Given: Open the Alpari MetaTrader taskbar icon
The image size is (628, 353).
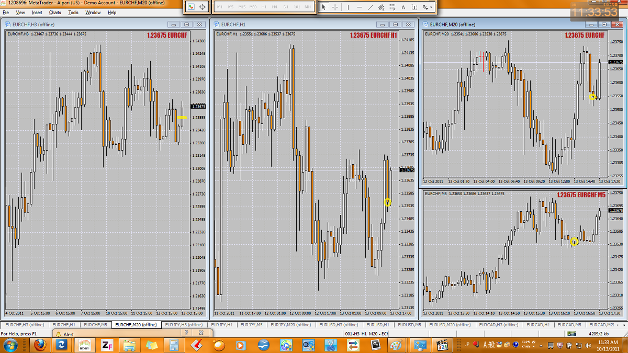Looking at the screenshot, I should (x=85, y=345).
